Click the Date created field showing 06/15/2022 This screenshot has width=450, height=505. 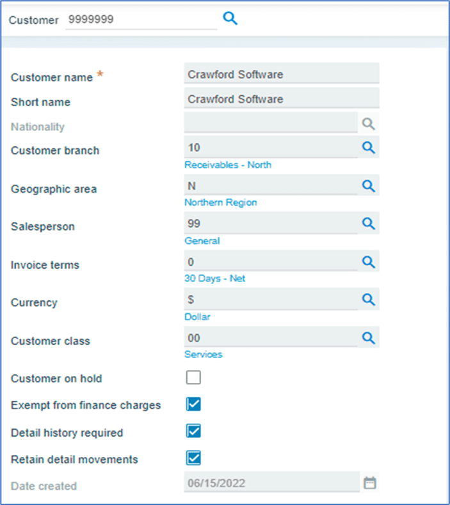pos(271,483)
